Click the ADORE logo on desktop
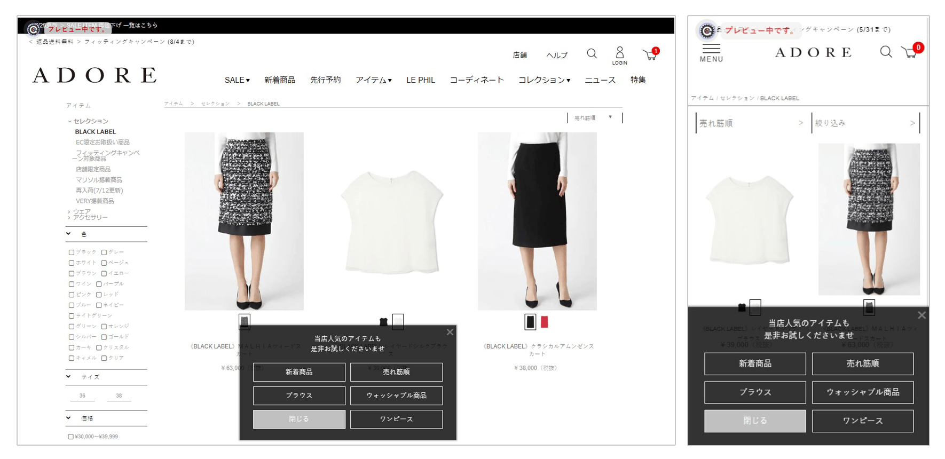 (x=94, y=75)
